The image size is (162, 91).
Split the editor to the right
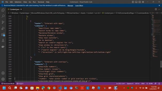pyautogui.click(x=156, y=9)
